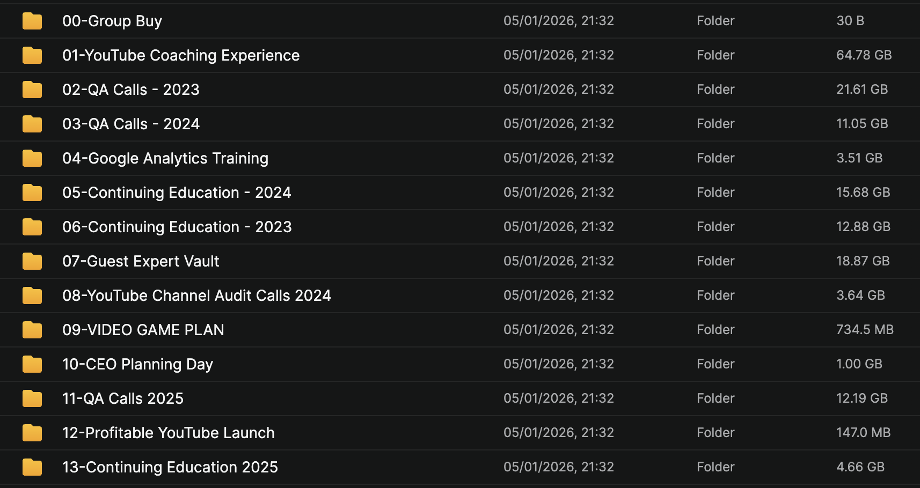This screenshot has width=920, height=488.
Task: Click the 147.0 MB size value
Action: [x=863, y=433]
